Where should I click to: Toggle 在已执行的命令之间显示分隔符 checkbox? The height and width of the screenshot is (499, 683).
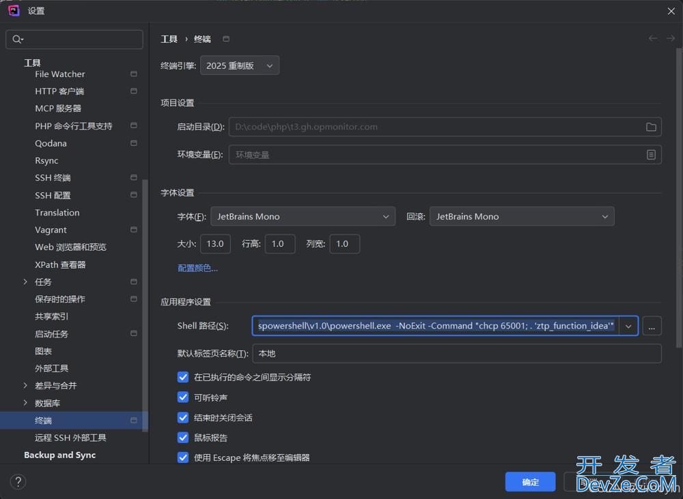tap(183, 377)
